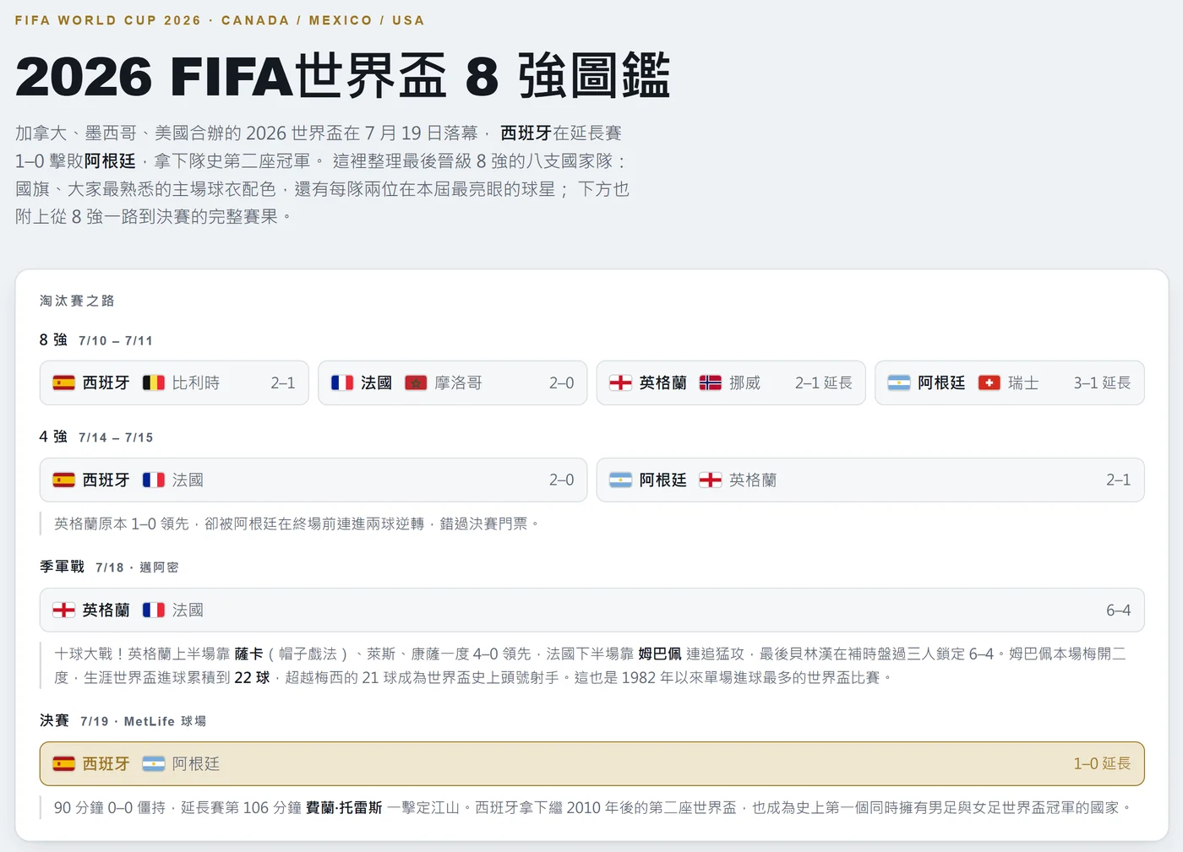Click the '1–0 延長' final score

click(x=1103, y=763)
